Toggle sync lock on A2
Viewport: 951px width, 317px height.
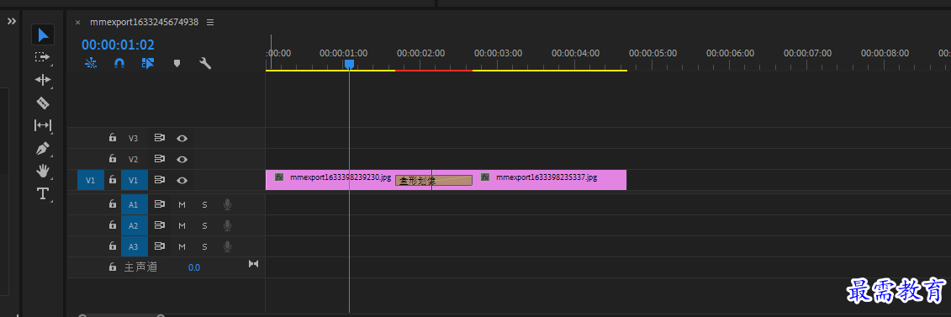pos(160,225)
